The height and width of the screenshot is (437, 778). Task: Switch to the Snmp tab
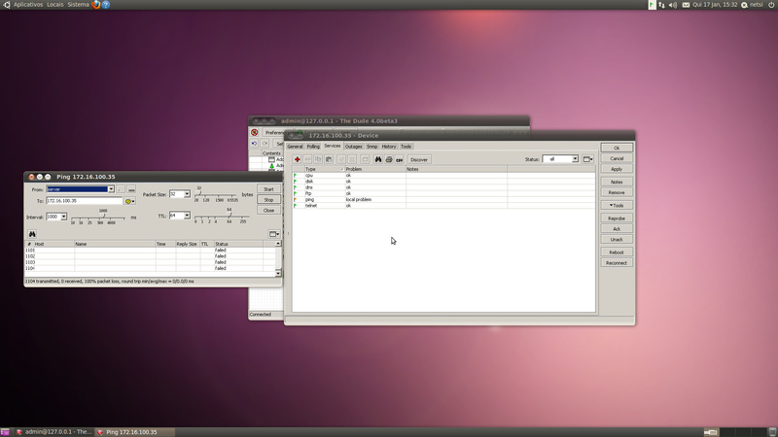click(372, 147)
